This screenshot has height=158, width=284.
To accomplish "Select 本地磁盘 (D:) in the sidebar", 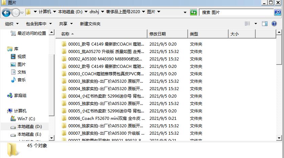I will point(26,127).
